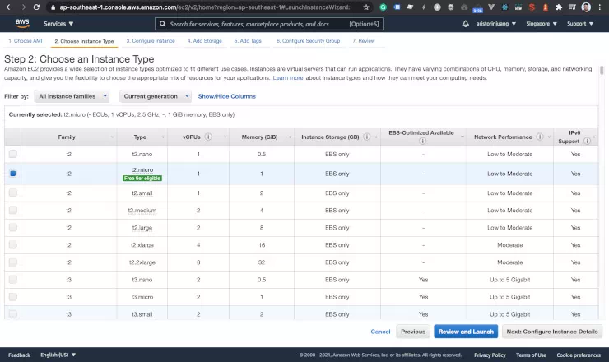Select the t2.large instance checkbox
Image resolution: width=609 pixels, height=362 pixels.
13,227
